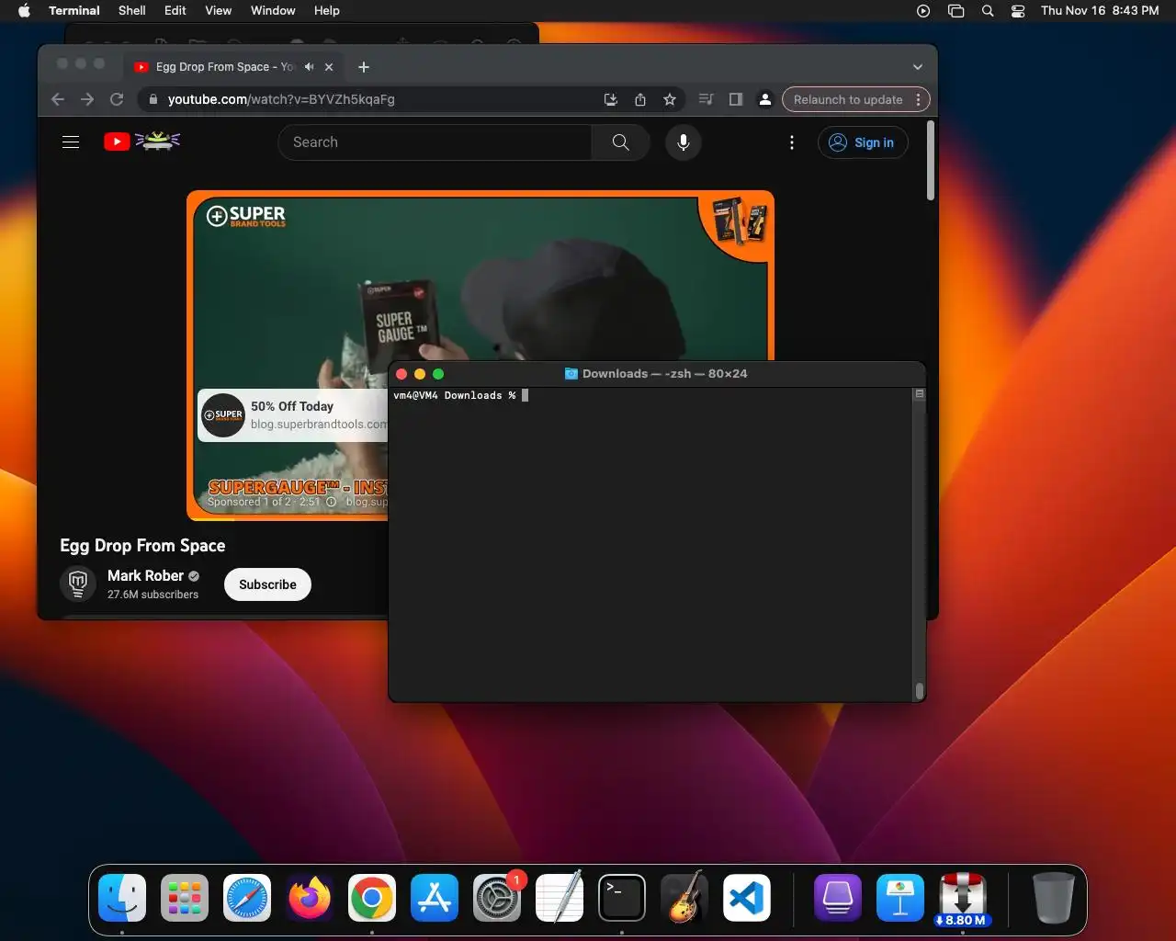Open the Apple menu
Screen dimensions: 1176x941
[25, 11]
